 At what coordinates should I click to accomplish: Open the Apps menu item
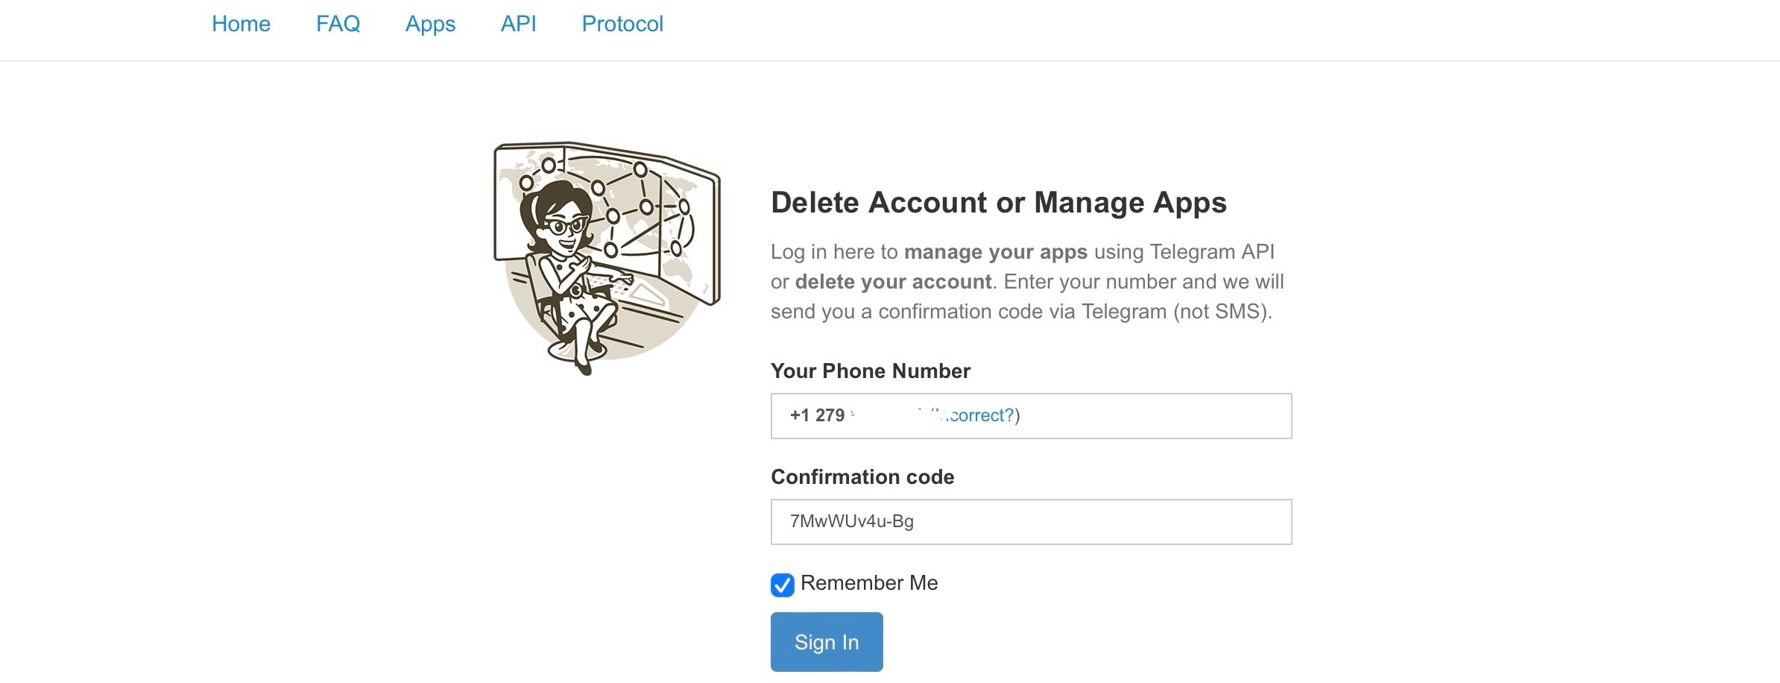pos(430,24)
